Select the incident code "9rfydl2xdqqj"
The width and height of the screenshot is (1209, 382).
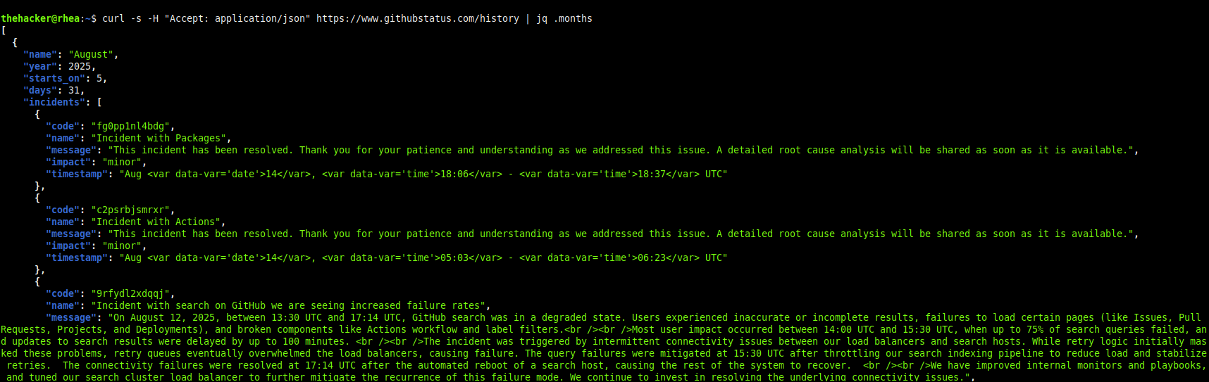130,294
